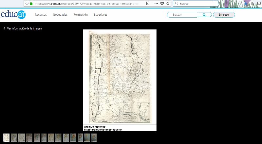This screenshot has height=144, width=262.
Task: Open the Novedades menu
Action: (60, 15)
